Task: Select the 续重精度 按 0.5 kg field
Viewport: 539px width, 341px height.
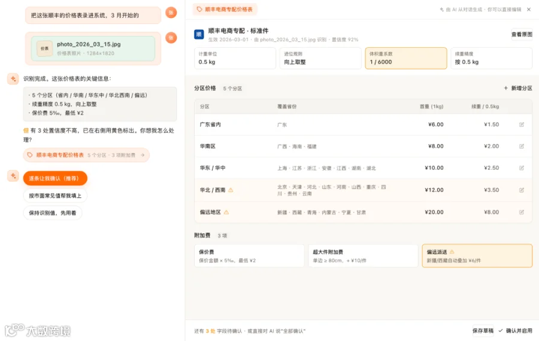Action: point(492,59)
